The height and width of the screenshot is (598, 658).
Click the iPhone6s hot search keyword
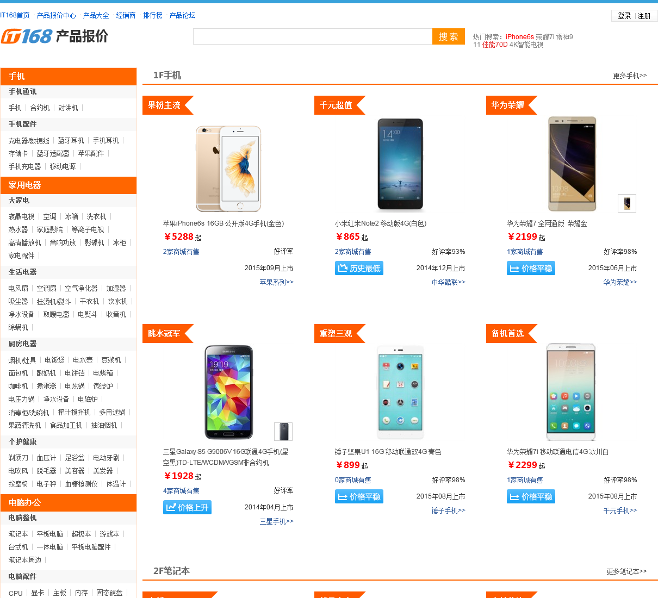click(520, 37)
